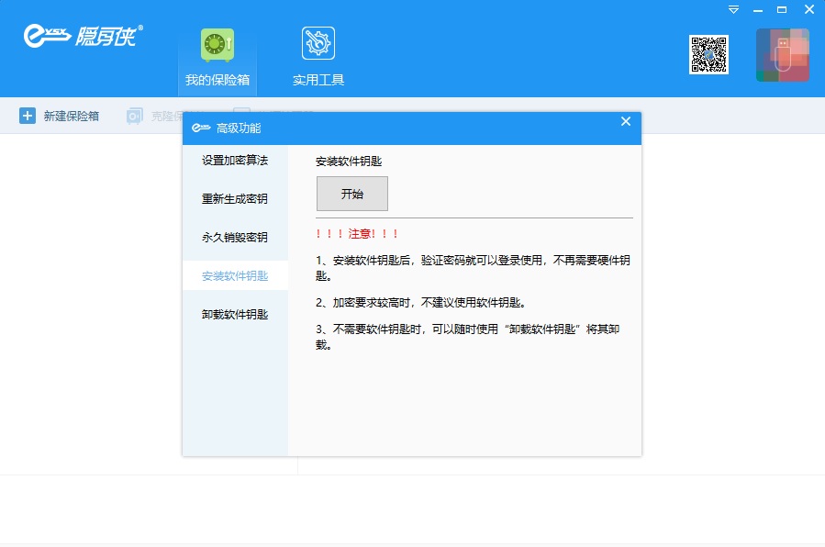
Task: Open the title bar dropdown menu arrow
Action: [733, 9]
